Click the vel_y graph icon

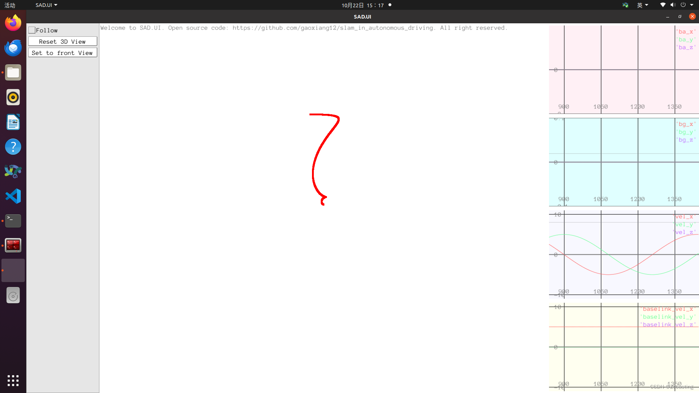click(686, 225)
